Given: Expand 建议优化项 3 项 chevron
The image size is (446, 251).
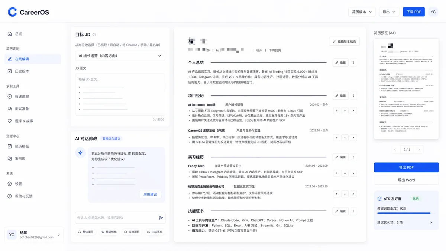Looking at the screenshot, I should [x=431, y=222].
